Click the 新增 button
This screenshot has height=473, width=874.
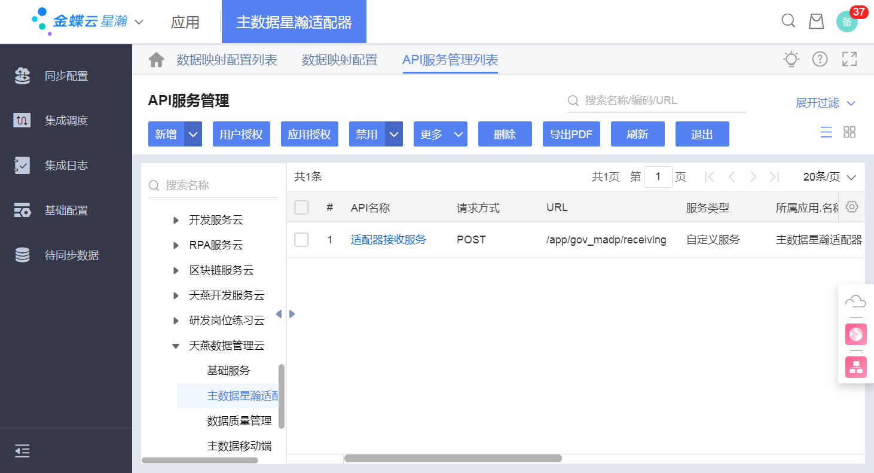tap(166, 134)
